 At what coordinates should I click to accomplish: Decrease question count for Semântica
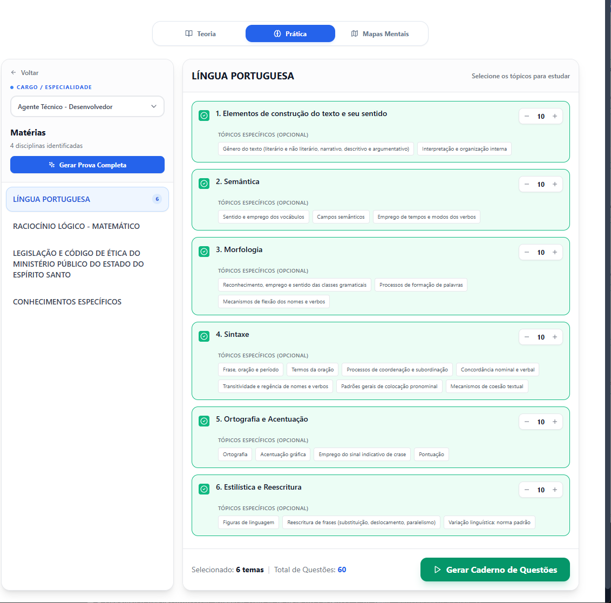(x=527, y=185)
